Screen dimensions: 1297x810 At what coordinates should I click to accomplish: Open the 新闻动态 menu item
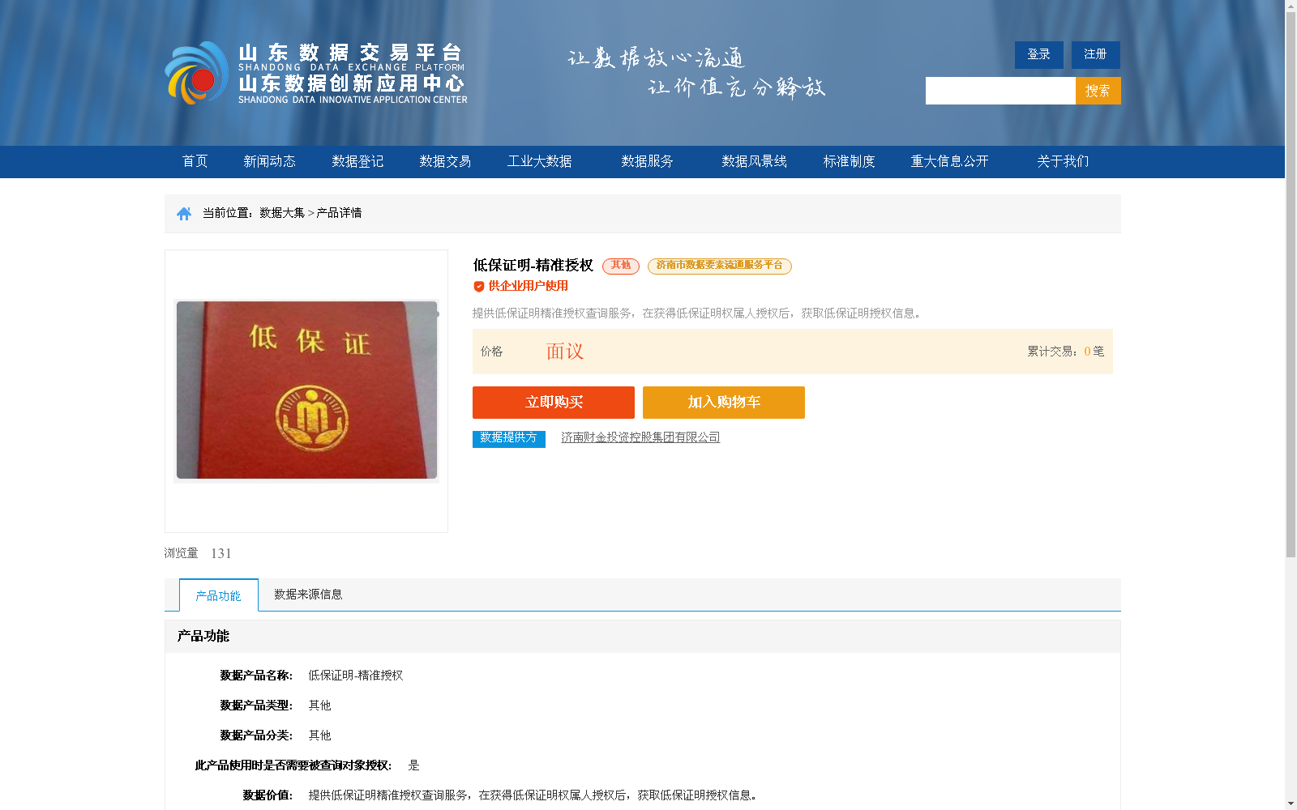269,161
